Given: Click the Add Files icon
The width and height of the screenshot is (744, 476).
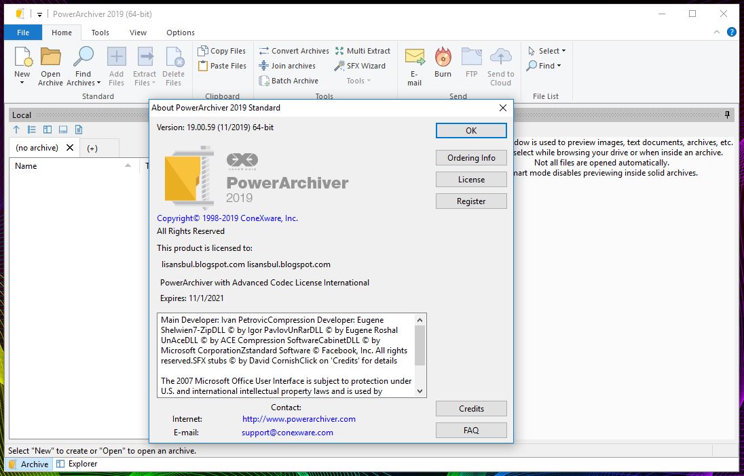Looking at the screenshot, I should pos(116,57).
